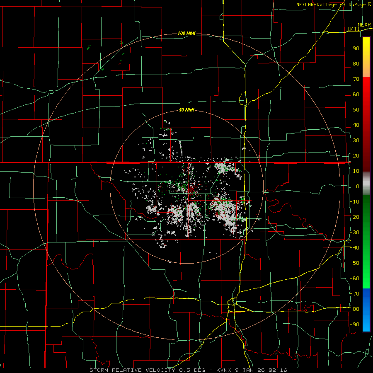Click the 60 value on velocity scale
Viewport: 373px width, 373px height.
[356, 94]
